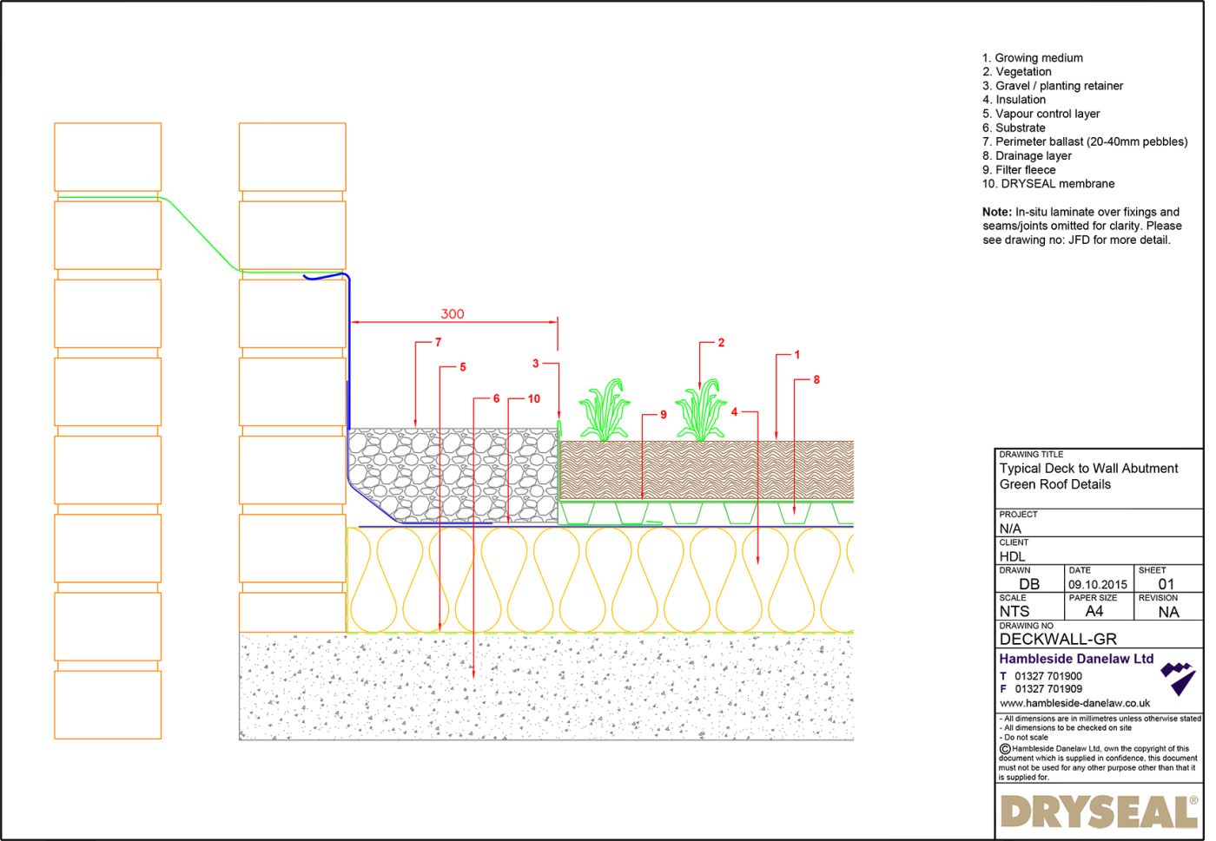Select callout number 10 for DRYSEAL membrane
The height and width of the screenshot is (841, 1216).
[x=533, y=399]
